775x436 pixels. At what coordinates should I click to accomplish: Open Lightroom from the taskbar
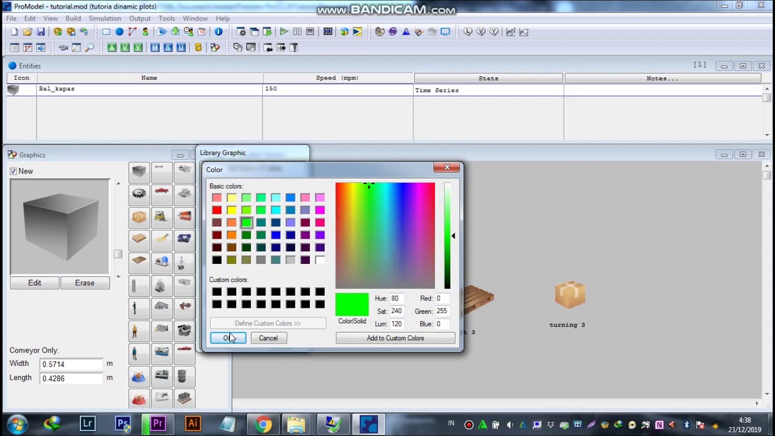[x=88, y=424]
